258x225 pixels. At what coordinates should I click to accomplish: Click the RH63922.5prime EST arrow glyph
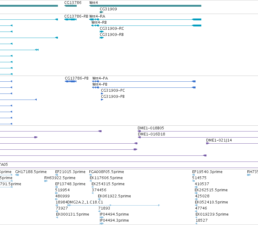tap(46, 181)
